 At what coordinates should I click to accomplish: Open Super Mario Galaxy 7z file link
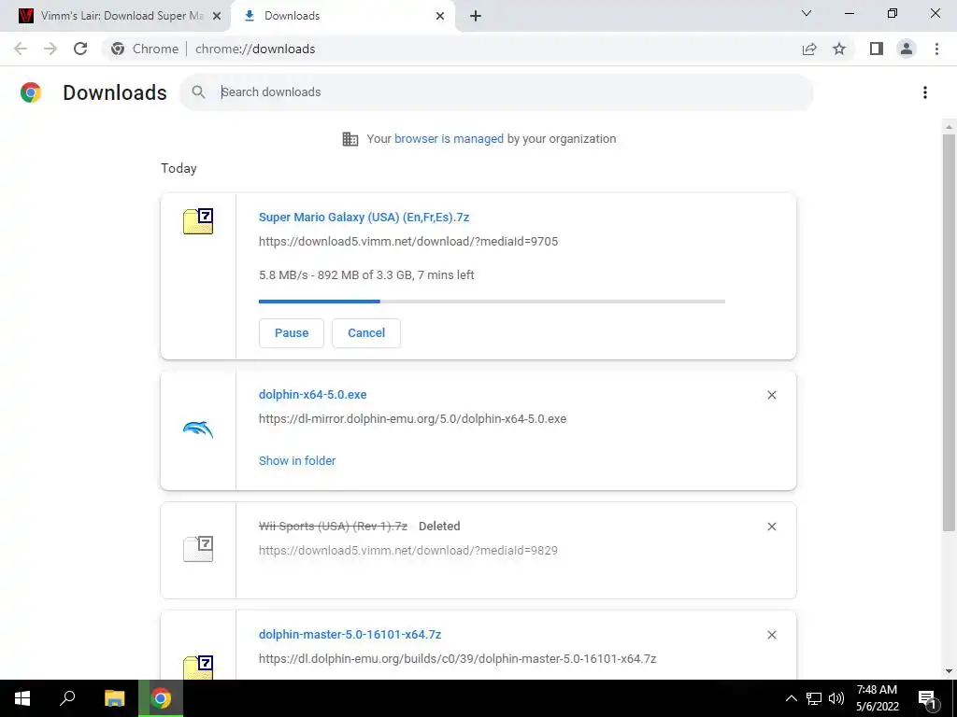pos(364,217)
